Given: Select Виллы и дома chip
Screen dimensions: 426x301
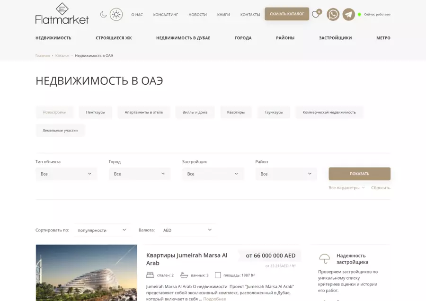Looking at the screenshot, I should [195, 112].
